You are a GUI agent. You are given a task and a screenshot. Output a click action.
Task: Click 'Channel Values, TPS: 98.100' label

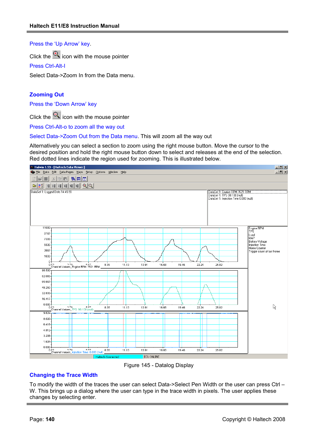72,310
